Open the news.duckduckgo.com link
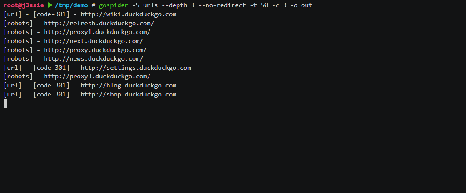 (x=93, y=59)
